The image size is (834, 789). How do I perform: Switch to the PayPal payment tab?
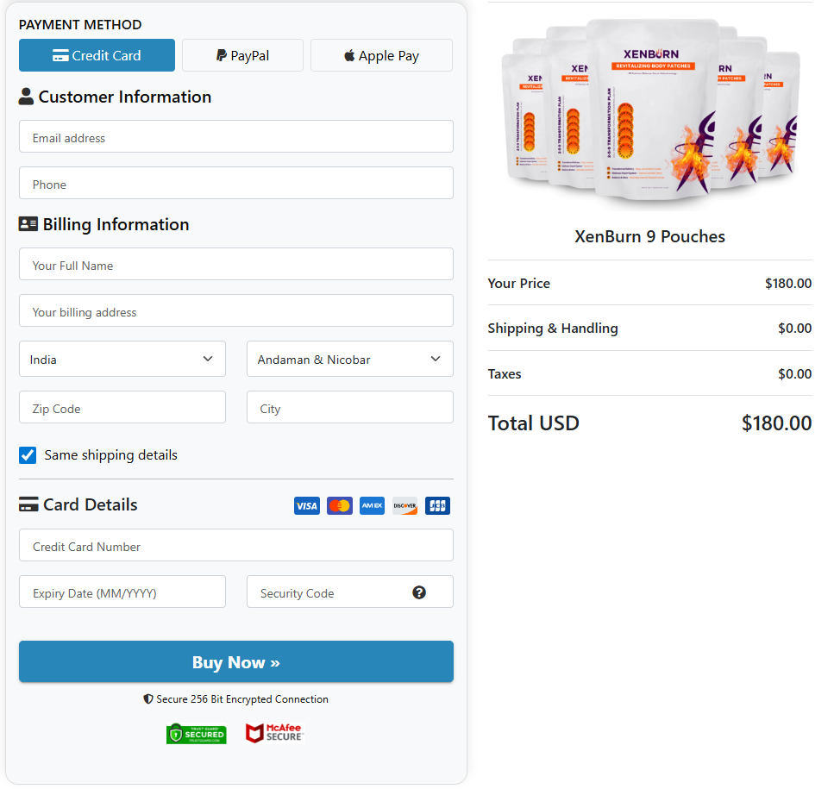coord(242,54)
